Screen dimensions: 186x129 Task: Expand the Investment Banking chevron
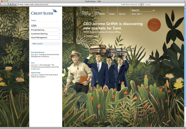tap(60, 34)
